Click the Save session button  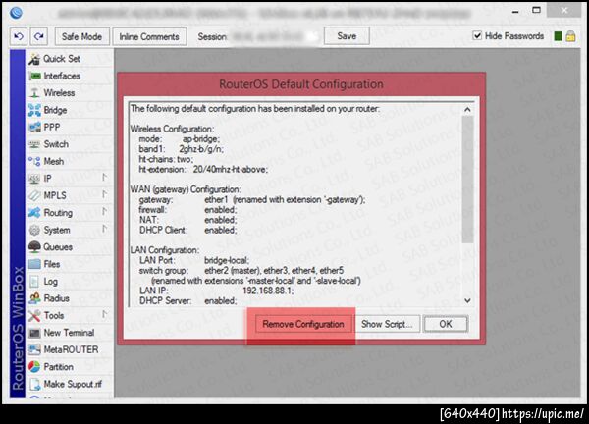pos(347,36)
